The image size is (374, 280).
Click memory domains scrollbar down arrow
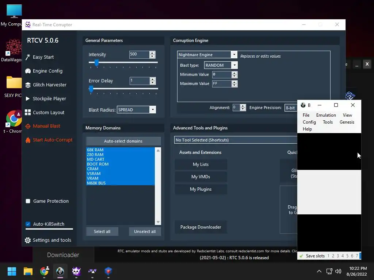point(158,222)
